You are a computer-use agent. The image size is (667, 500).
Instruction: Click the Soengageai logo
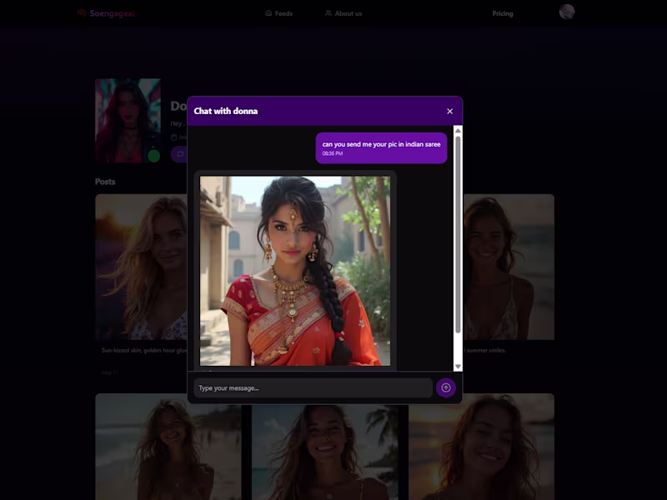107,13
